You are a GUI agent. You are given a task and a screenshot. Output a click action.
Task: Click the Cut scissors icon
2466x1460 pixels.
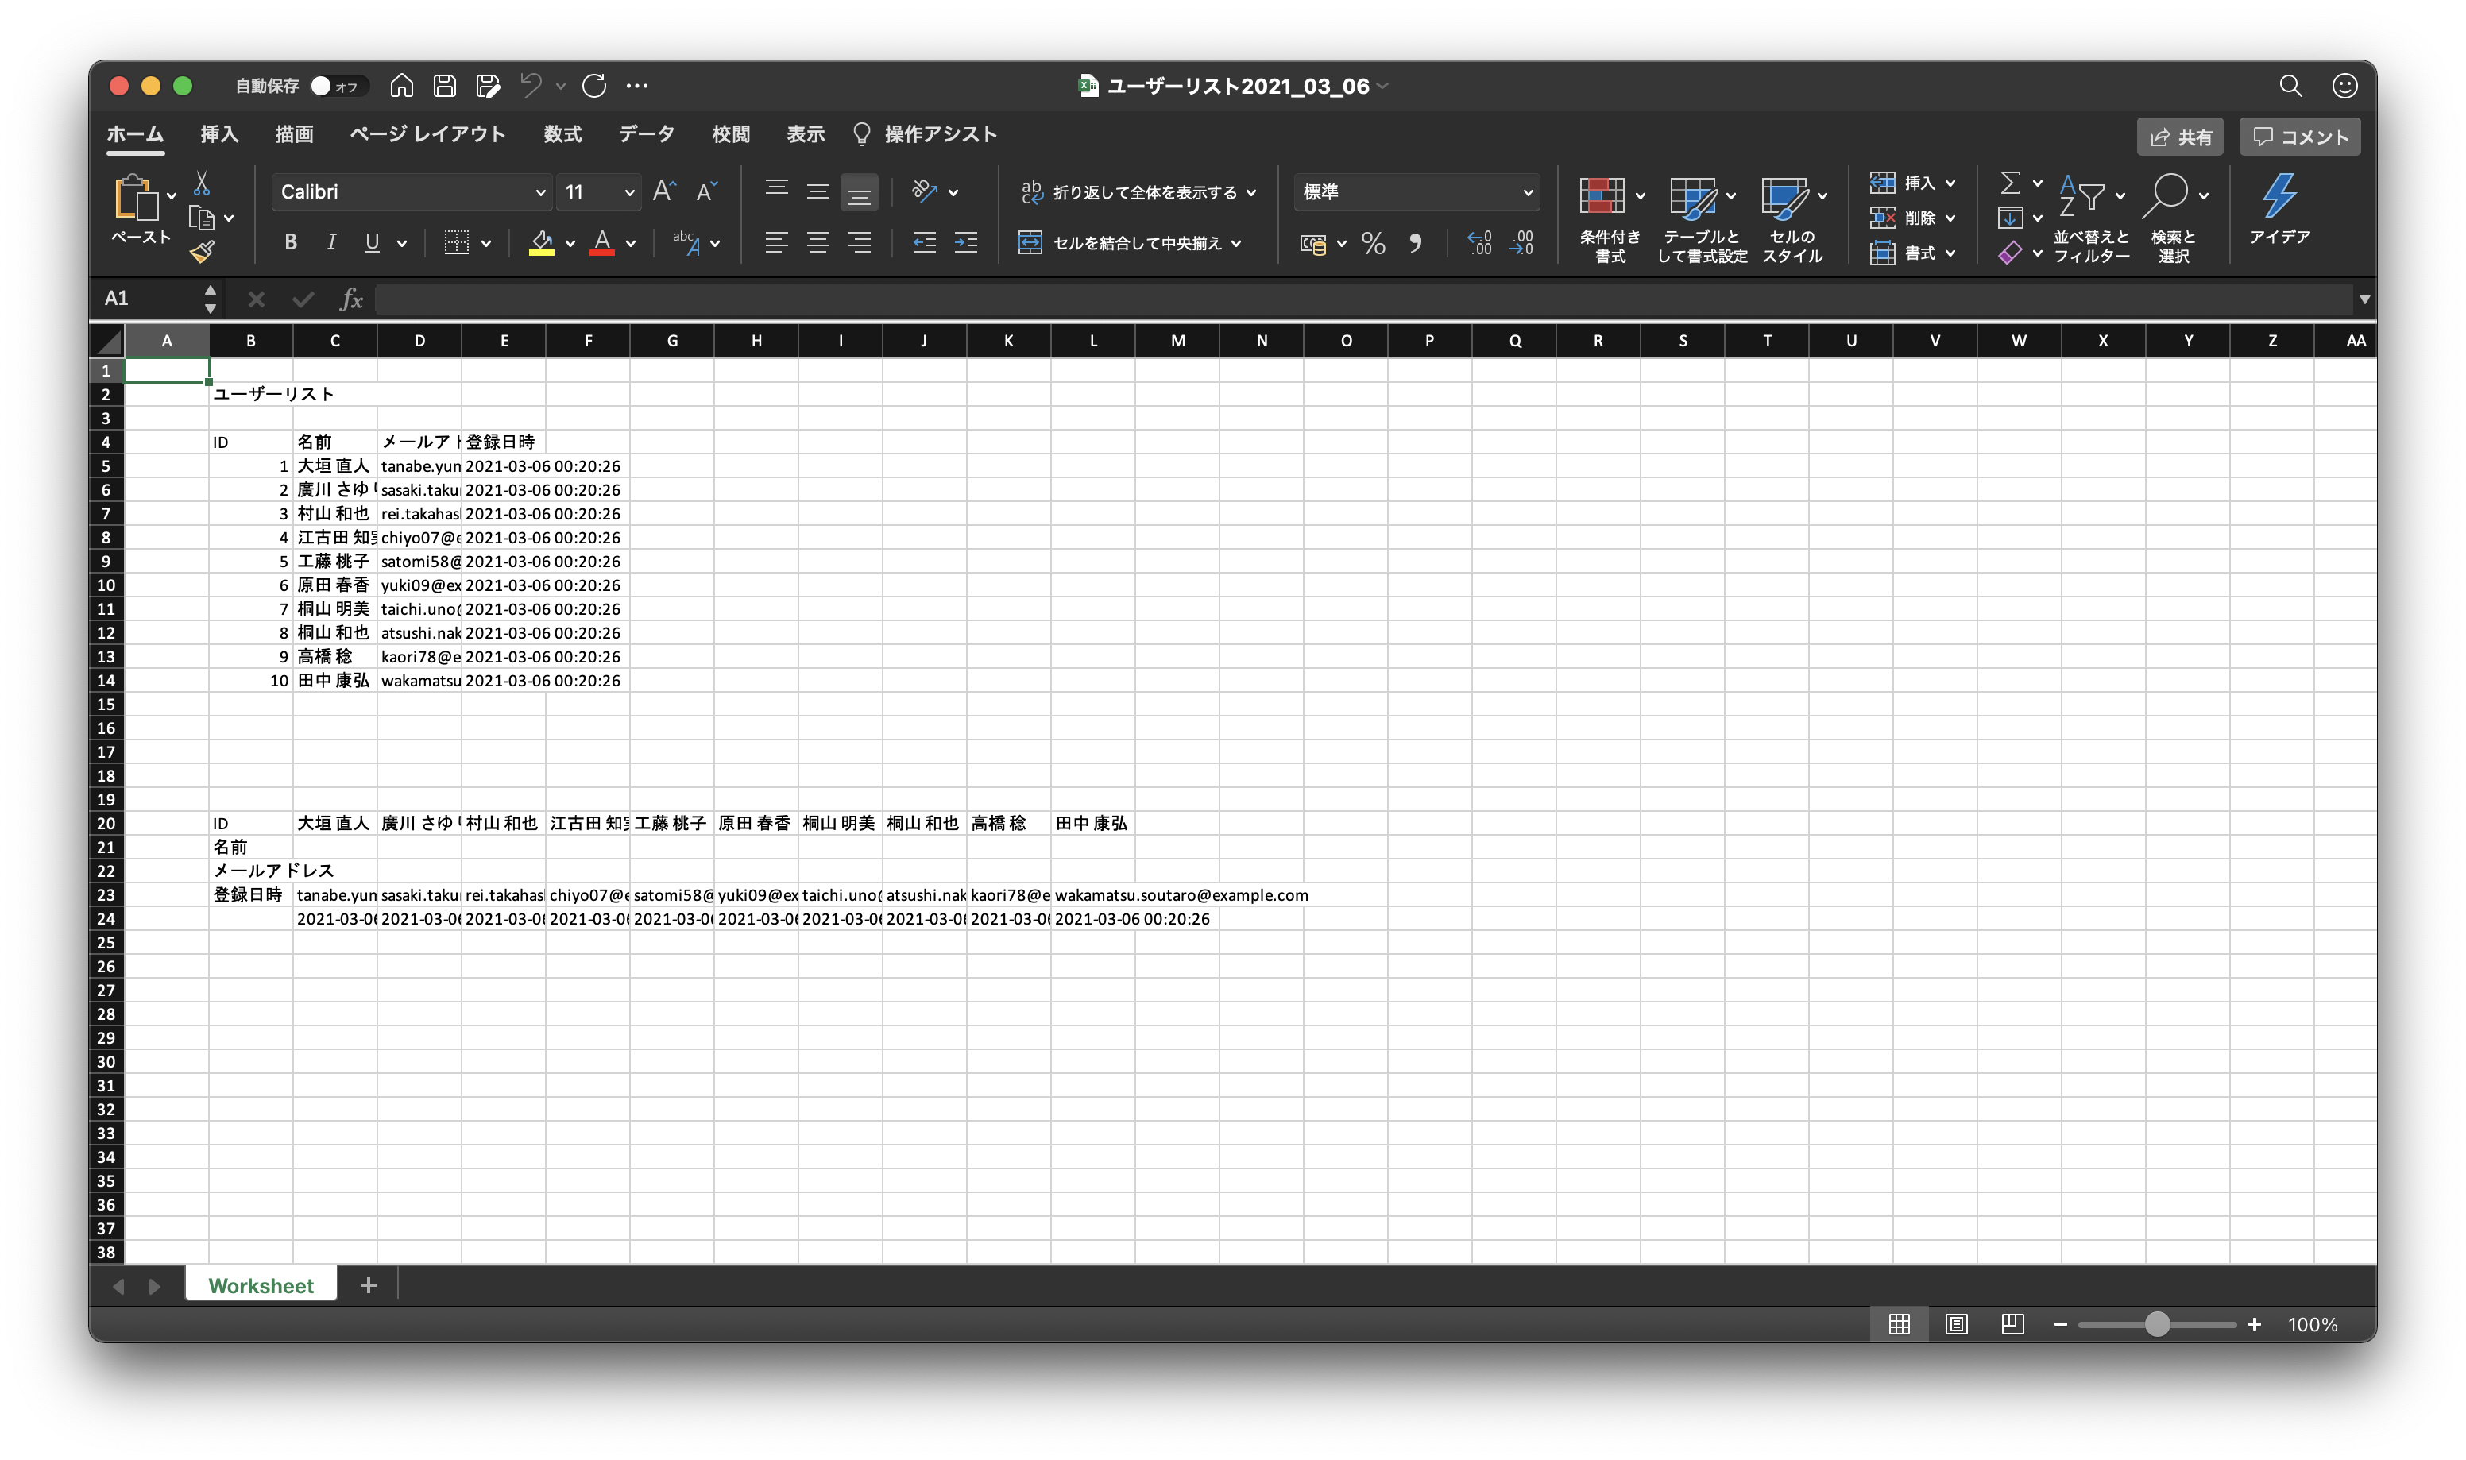[x=202, y=183]
